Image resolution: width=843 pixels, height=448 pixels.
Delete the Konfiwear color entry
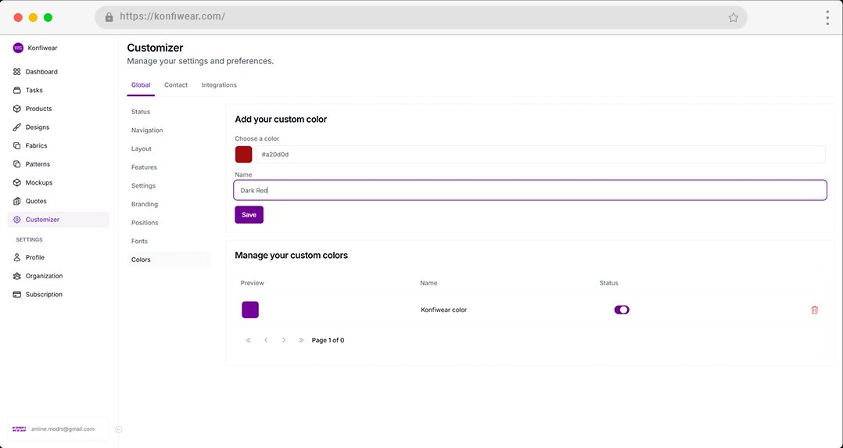pos(815,310)
